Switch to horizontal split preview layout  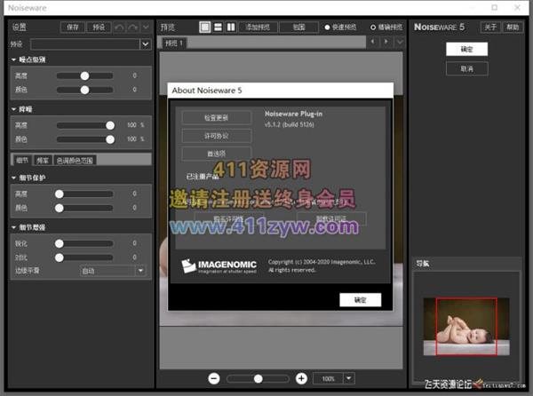[x=218, y=28]
